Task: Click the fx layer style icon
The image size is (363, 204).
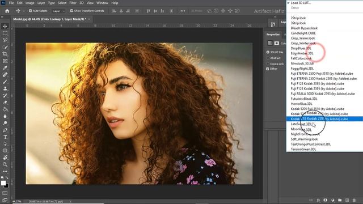Action: tap(318, 200)
